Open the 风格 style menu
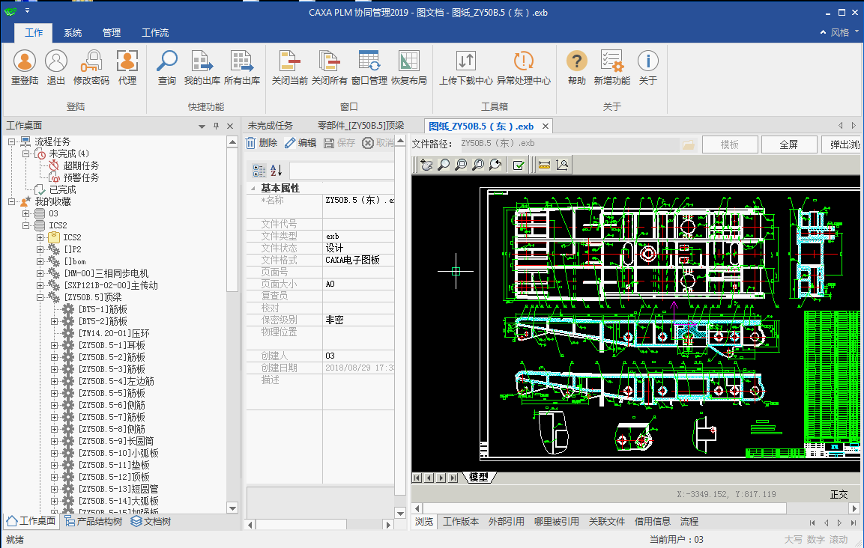 [x=840, y=32]
